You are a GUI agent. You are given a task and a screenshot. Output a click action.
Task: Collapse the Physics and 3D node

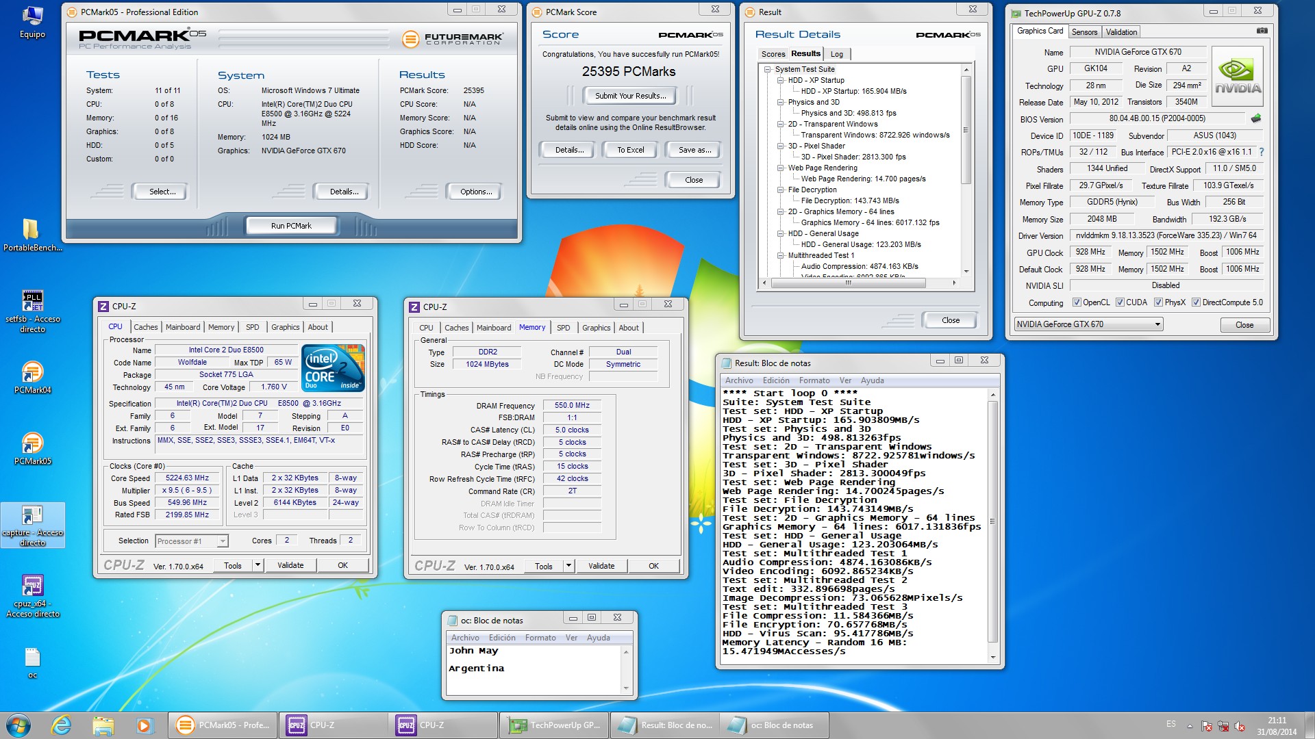[x=781, y=102]
